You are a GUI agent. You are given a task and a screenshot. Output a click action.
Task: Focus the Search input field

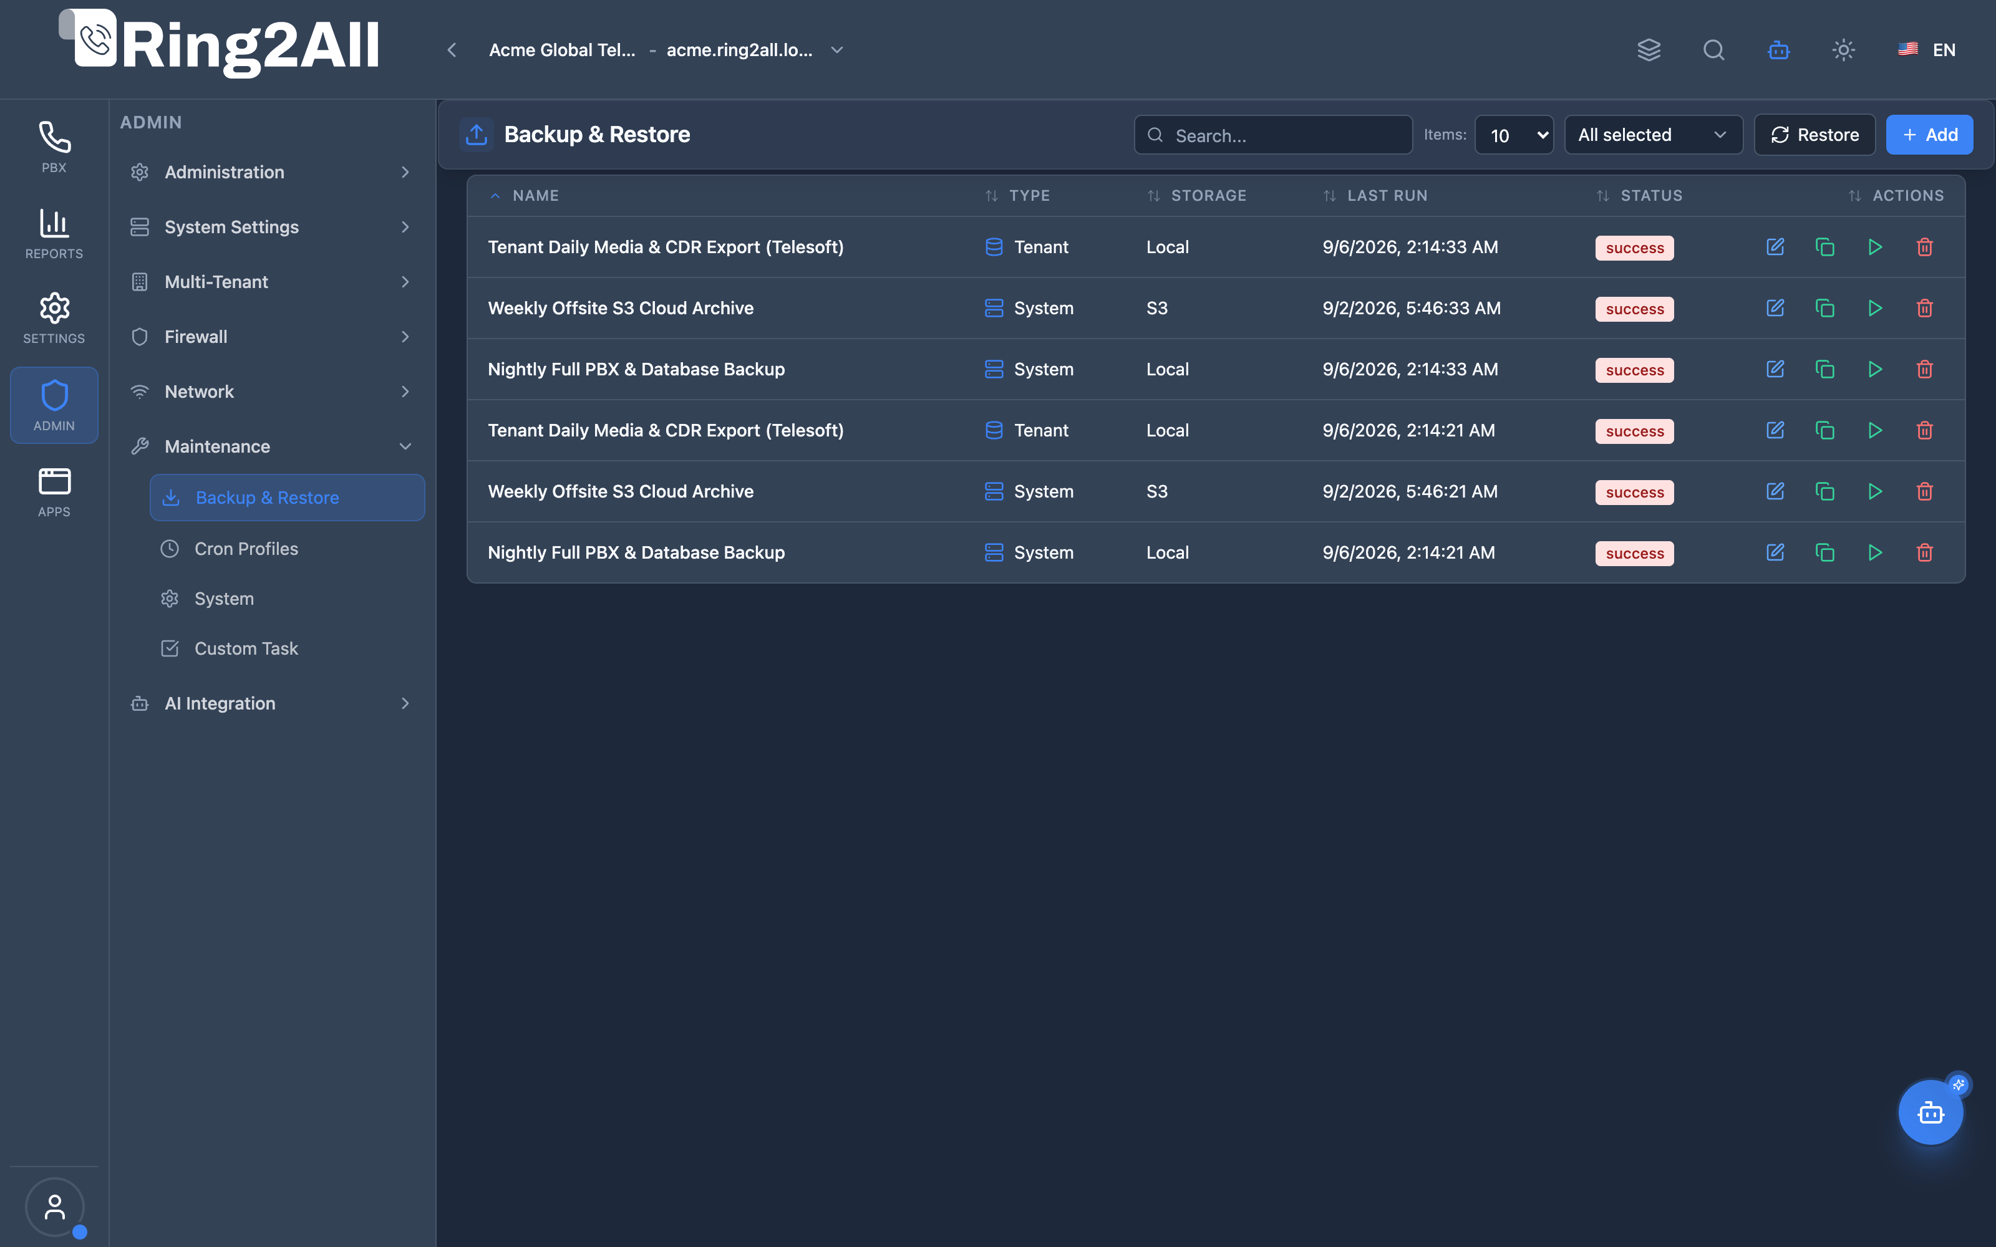tap(1272, 135)
